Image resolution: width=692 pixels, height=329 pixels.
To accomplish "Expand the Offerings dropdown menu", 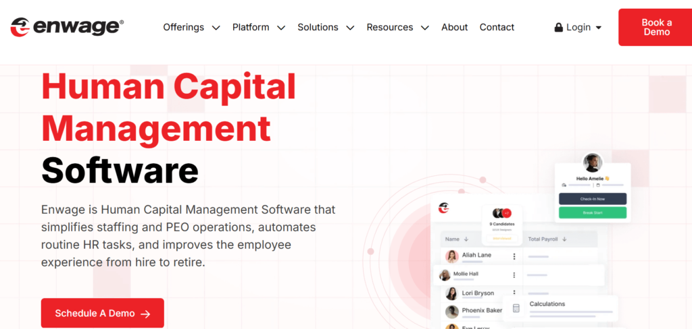I will click(216, 28).
